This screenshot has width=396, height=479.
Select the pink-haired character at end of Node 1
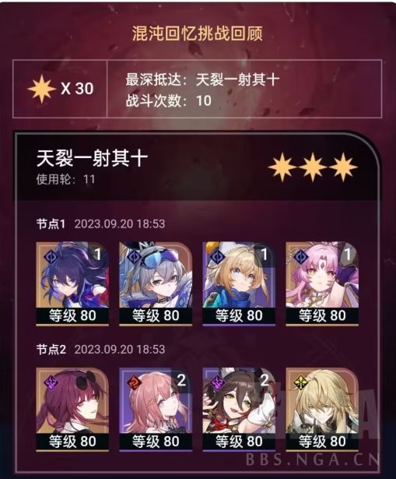(322, 284)
